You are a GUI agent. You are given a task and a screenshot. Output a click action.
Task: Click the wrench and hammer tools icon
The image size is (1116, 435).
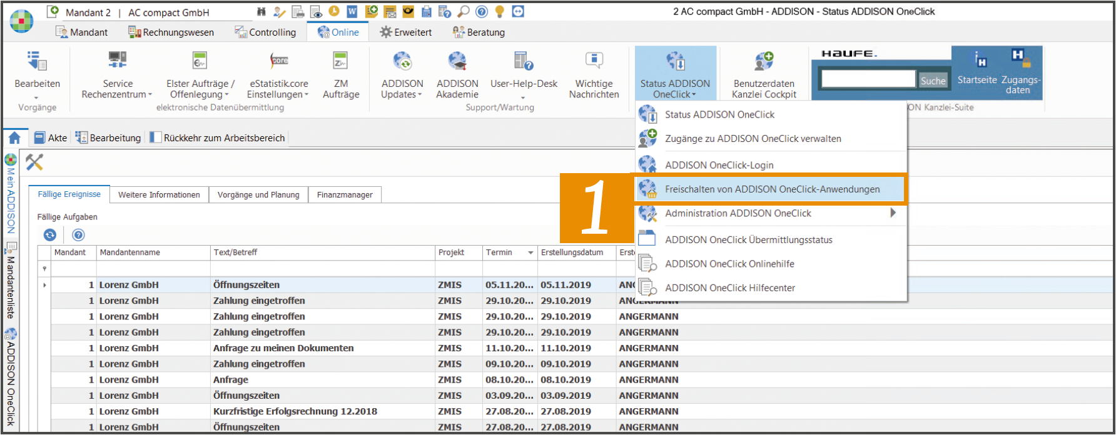point(34,162)
